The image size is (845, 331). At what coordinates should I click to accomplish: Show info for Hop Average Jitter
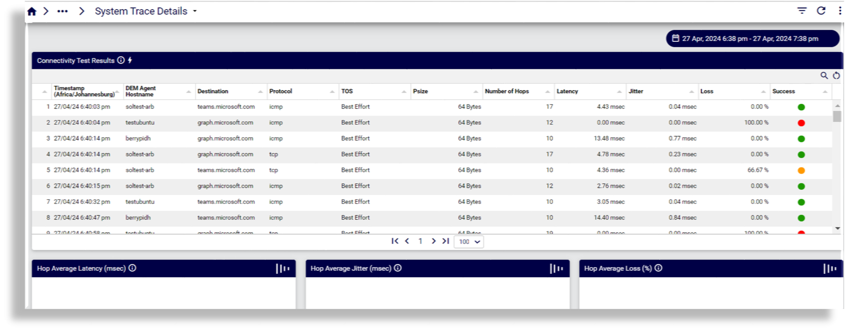tap(398, 268)
